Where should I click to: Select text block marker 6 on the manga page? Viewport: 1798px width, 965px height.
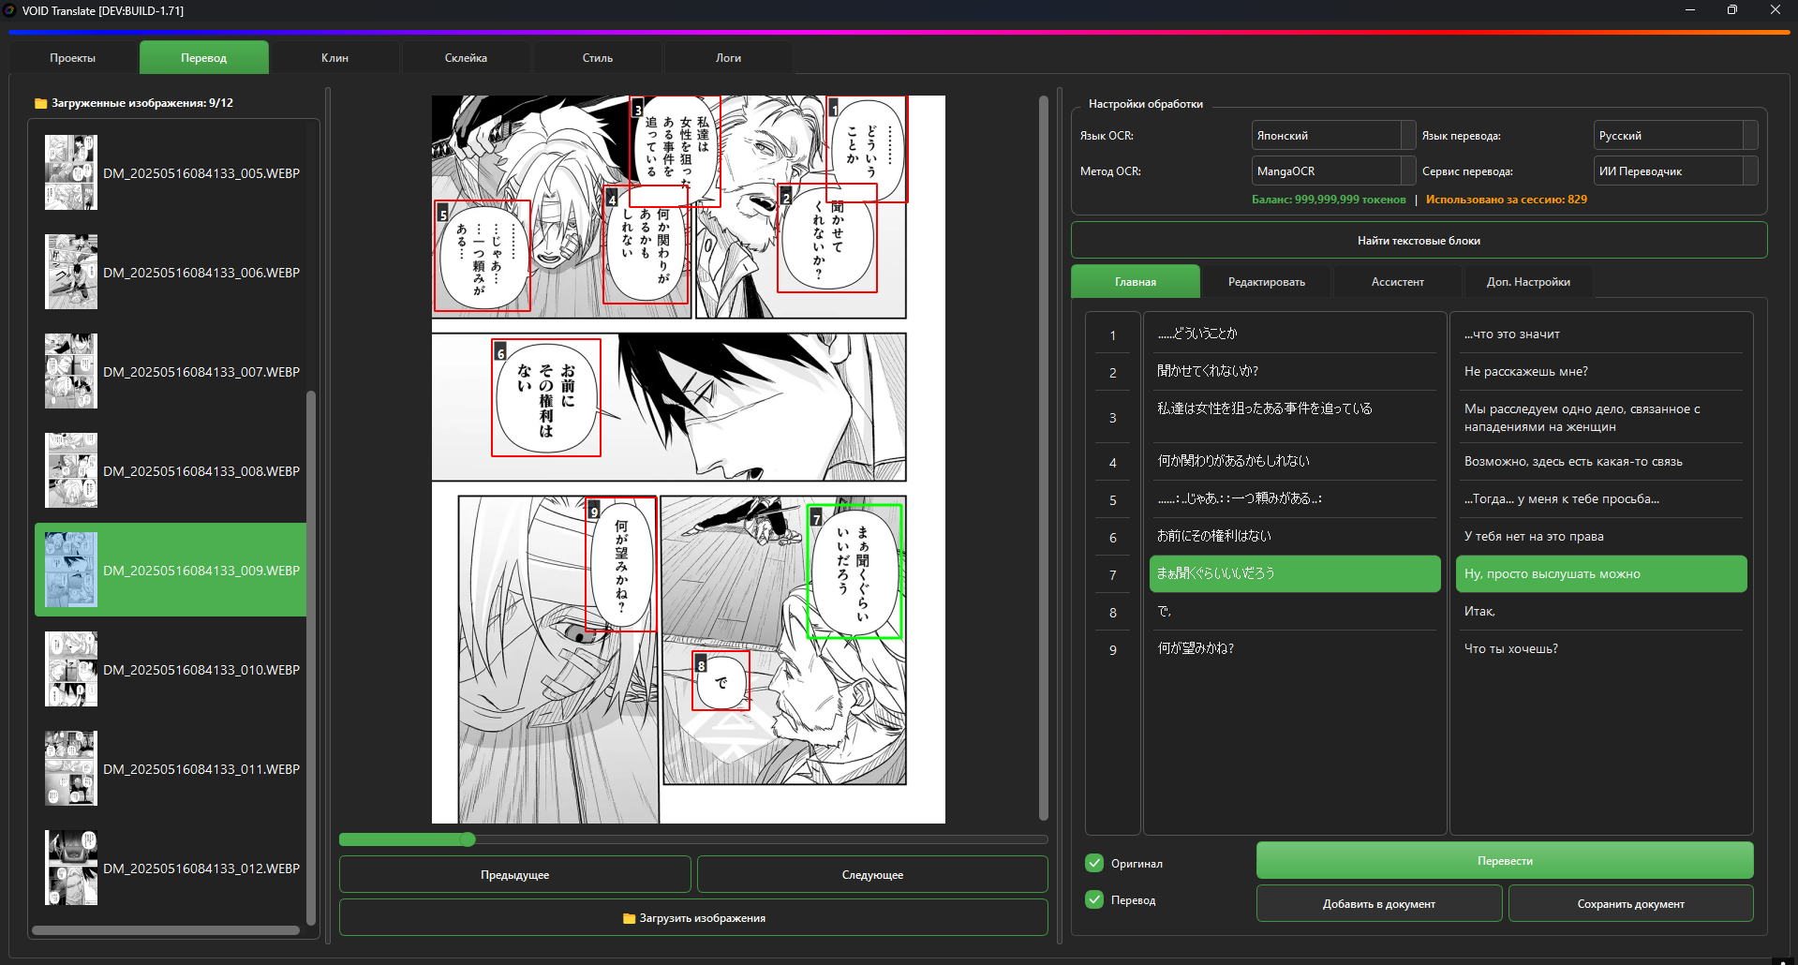coord(500,352)
